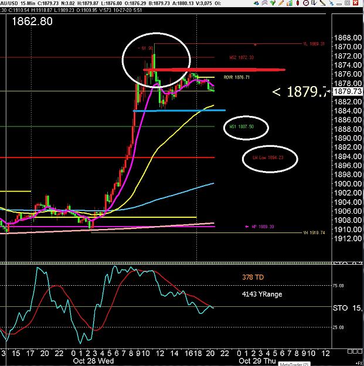Select the dark pen tool icon

pyautogui.click(x=322, y=3)
